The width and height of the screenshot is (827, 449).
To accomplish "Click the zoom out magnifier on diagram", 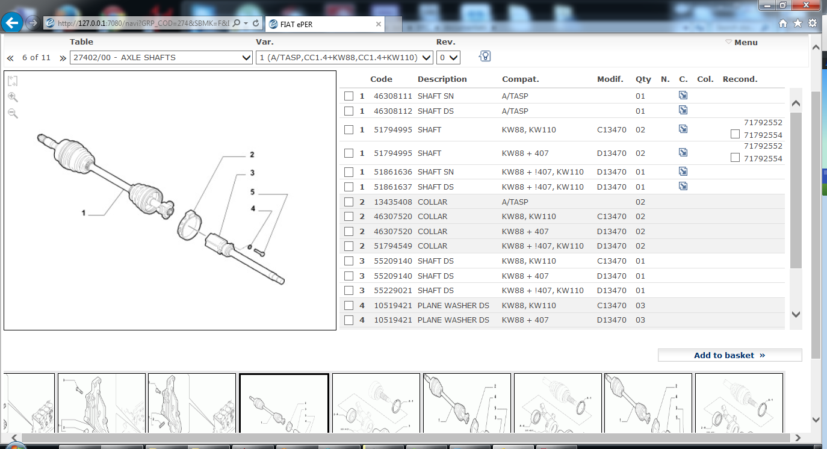I will 13,113.
